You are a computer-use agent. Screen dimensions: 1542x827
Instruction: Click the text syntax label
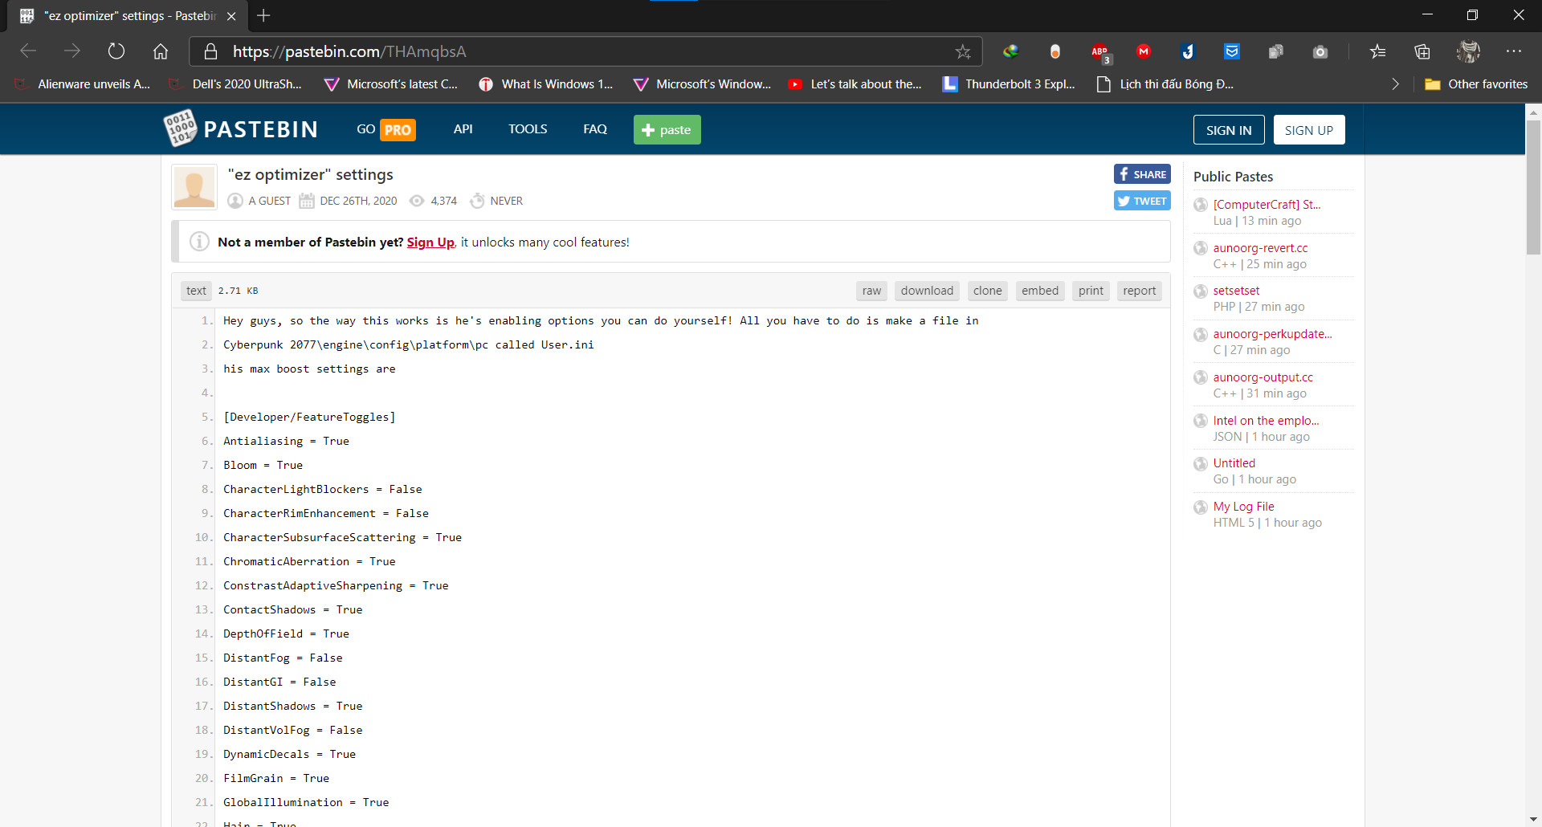click(x=196, y=291)
